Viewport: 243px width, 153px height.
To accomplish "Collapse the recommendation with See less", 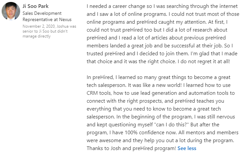I will coord(187,148).
